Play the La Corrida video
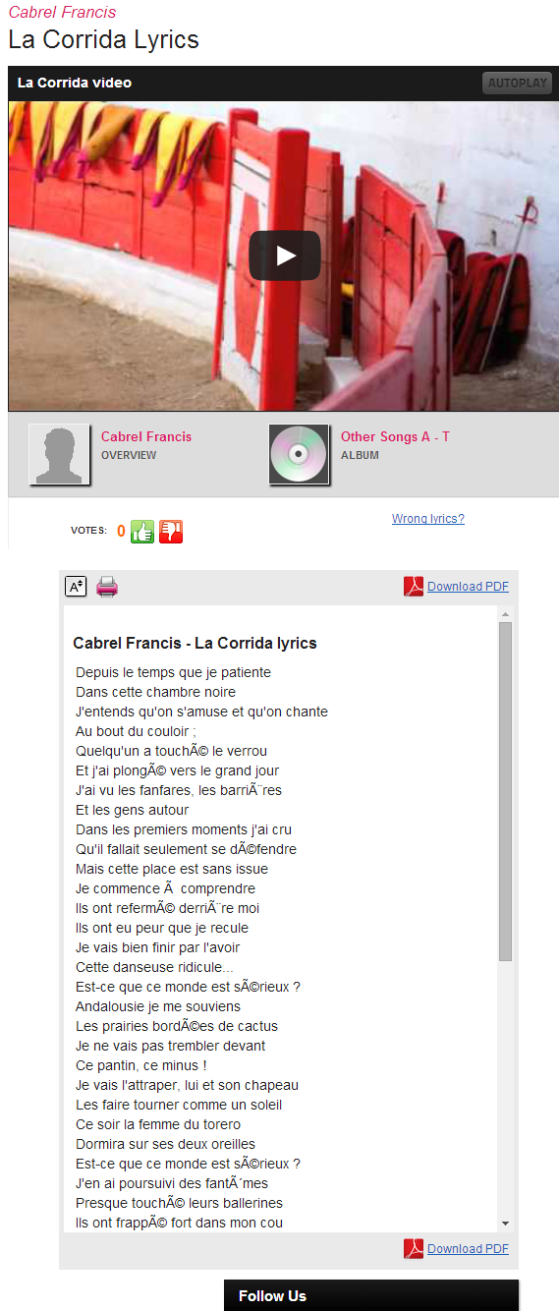The width and height of the screenshot is (559, 1311). click(x=285, y=256)
